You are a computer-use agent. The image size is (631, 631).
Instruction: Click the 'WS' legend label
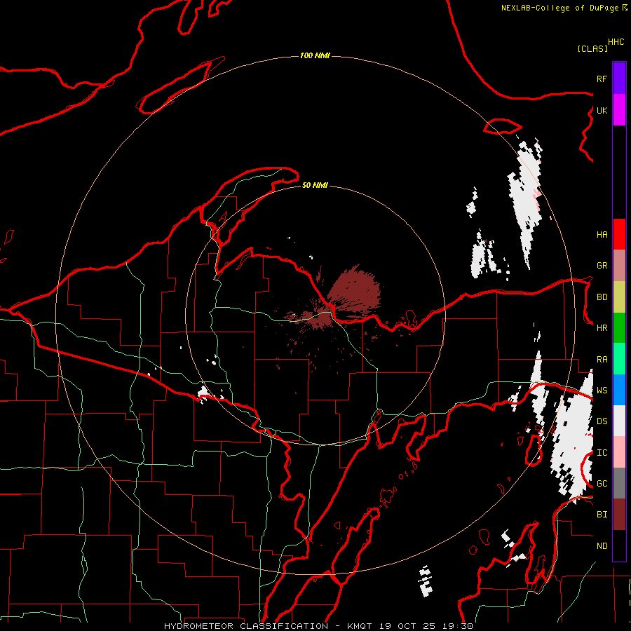602,391
